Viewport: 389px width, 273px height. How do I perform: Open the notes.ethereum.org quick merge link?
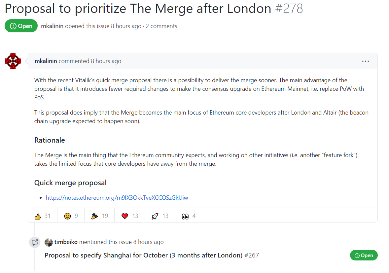[x=117, y=198]
